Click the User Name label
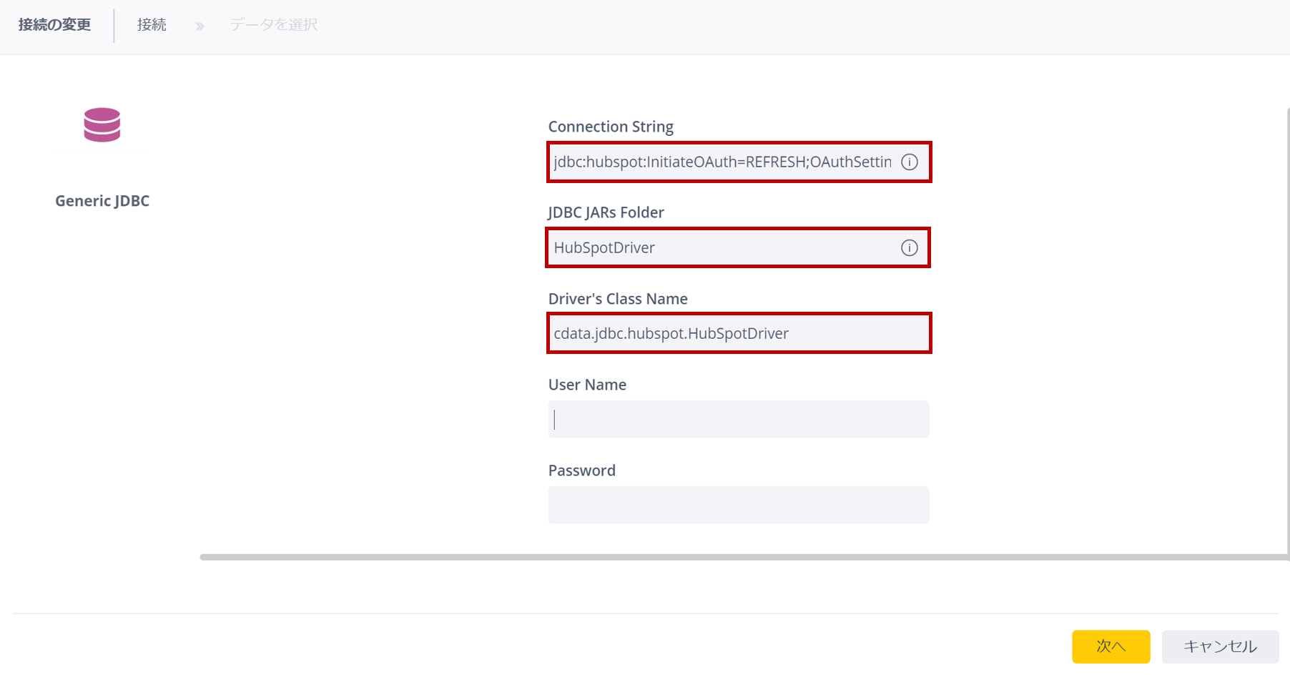 [x=587, y=385]
